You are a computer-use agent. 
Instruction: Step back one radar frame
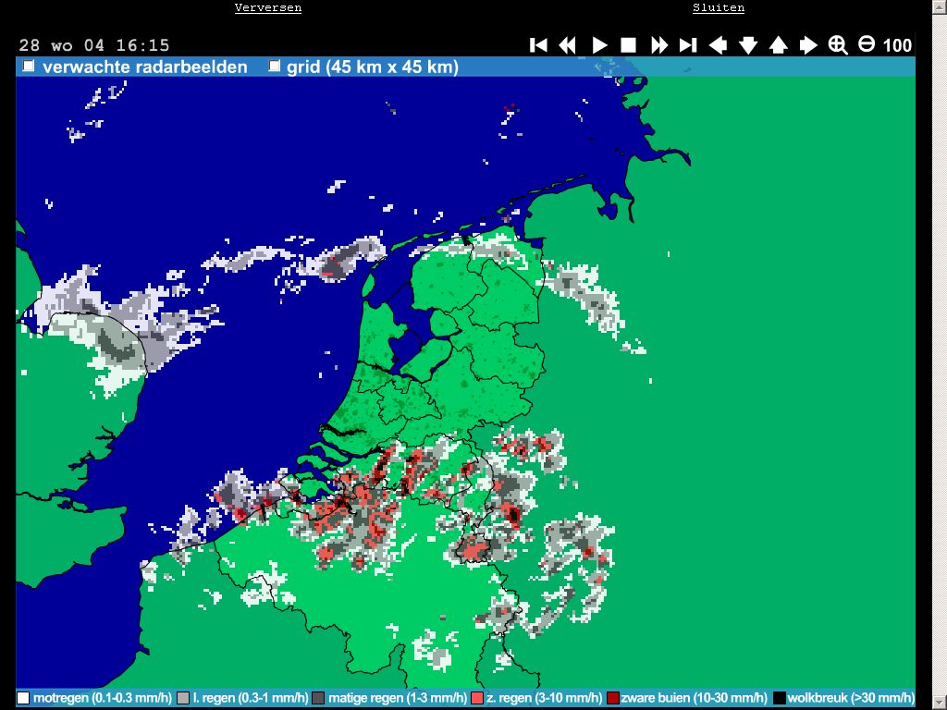(568, 45)
